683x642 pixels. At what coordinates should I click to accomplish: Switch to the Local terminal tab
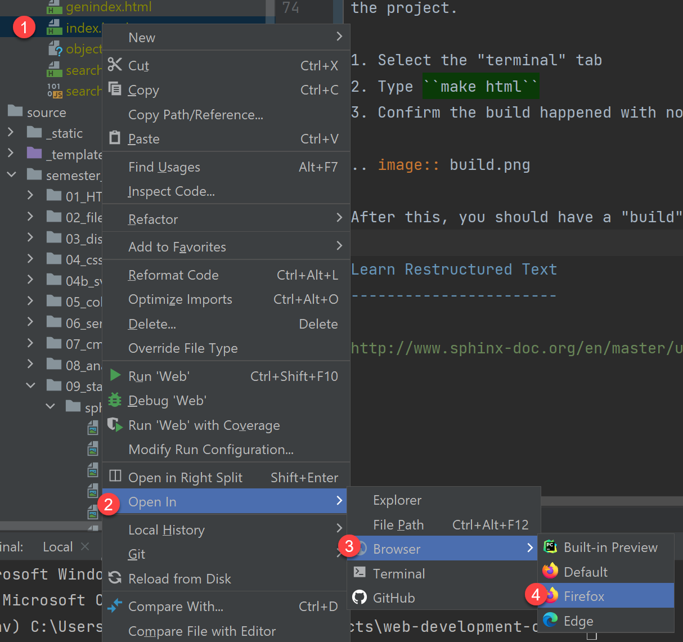point(57,546)
